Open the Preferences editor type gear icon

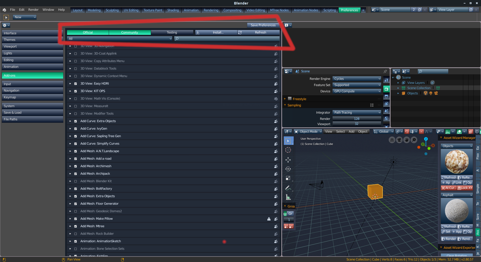[x=6, y=25]
